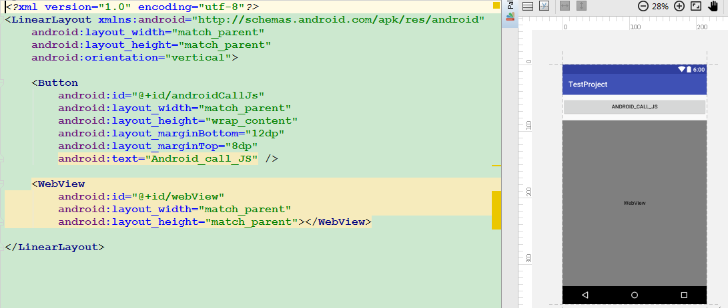Select the WebView area in the preview
Screen dimensions: 728x308
click(634, 203)
